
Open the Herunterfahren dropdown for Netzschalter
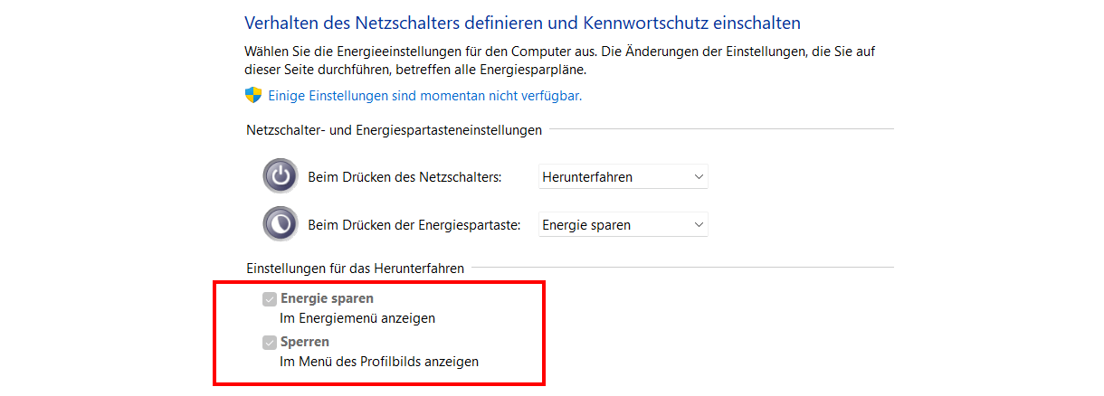[x=623, y=177]
